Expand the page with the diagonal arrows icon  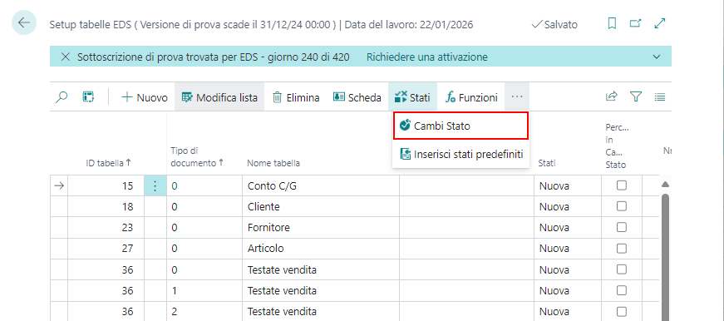[660, 23]
